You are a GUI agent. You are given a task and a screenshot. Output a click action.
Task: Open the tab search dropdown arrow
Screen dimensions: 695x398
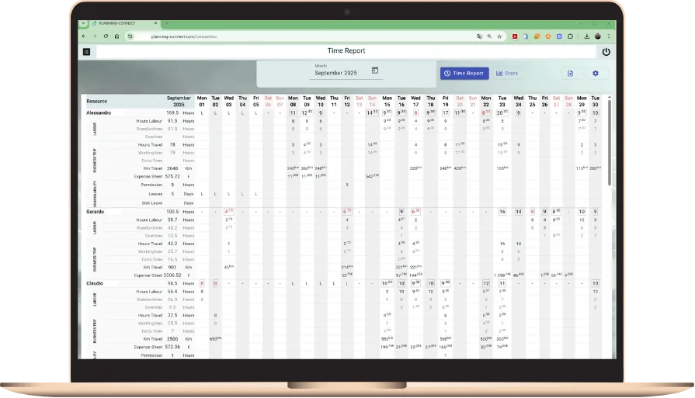click(x=83, y=23)
